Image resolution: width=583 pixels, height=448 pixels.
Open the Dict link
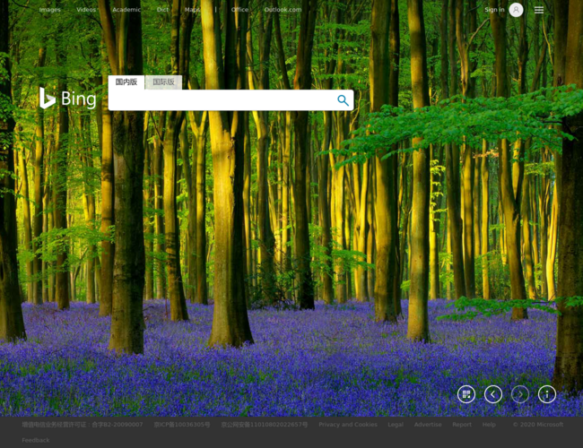click(162, 10)
